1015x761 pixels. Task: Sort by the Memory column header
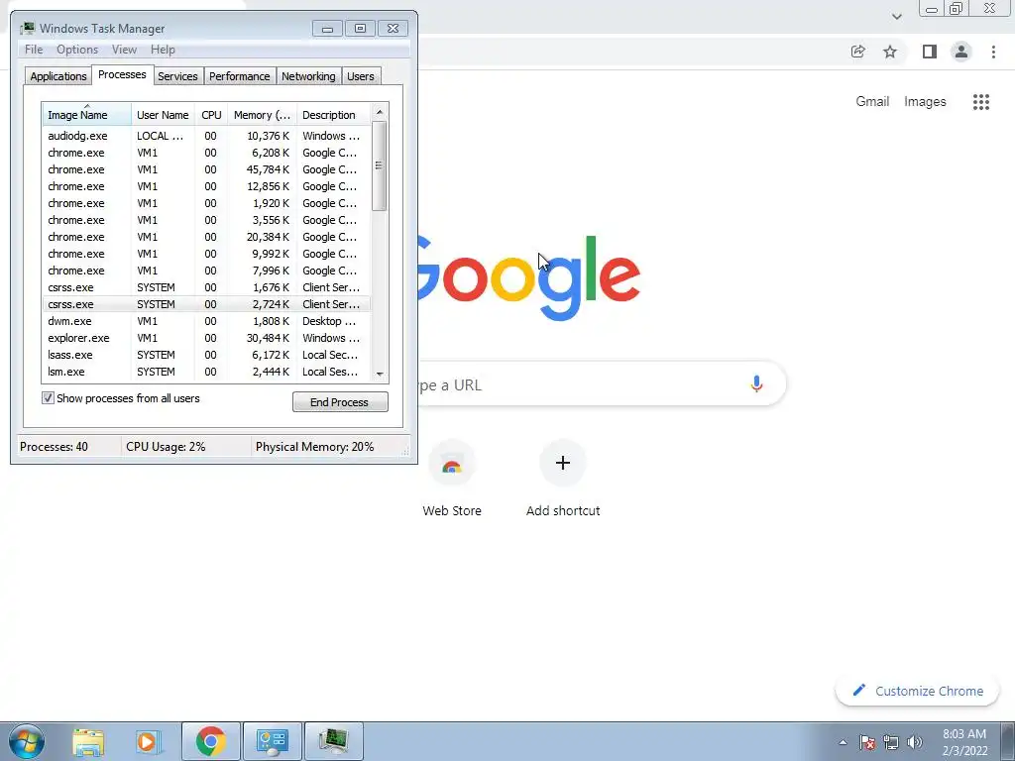tap(262, 115)
